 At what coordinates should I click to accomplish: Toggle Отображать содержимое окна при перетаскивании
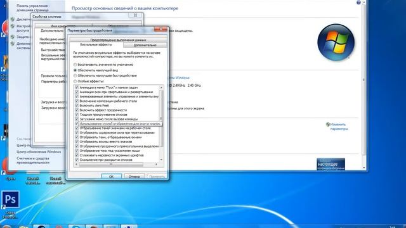pyautogui.click(x=77, y=132)
